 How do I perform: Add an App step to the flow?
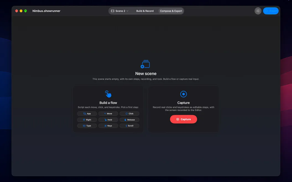(87, 114)
